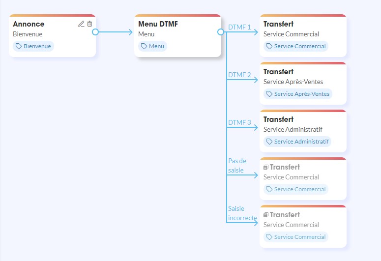Click the Saisie incorrecte branch label

coord(242,213)
